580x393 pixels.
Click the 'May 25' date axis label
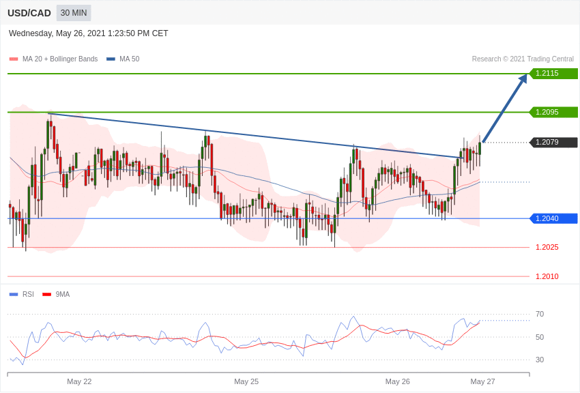click(x=246, y=381)
